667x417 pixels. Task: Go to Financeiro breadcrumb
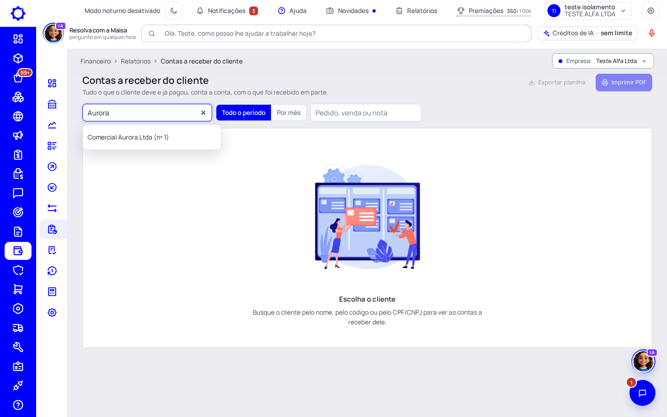pos(95,61)
